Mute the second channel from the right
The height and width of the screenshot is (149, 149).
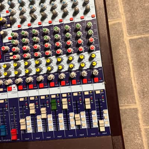pyautogui.click(x=85, y=81)
